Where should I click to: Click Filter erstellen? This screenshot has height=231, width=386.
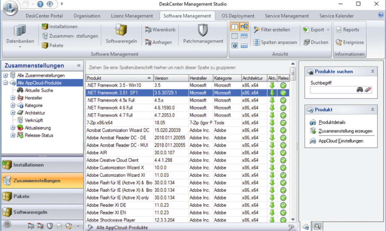[x=271, y=30]
